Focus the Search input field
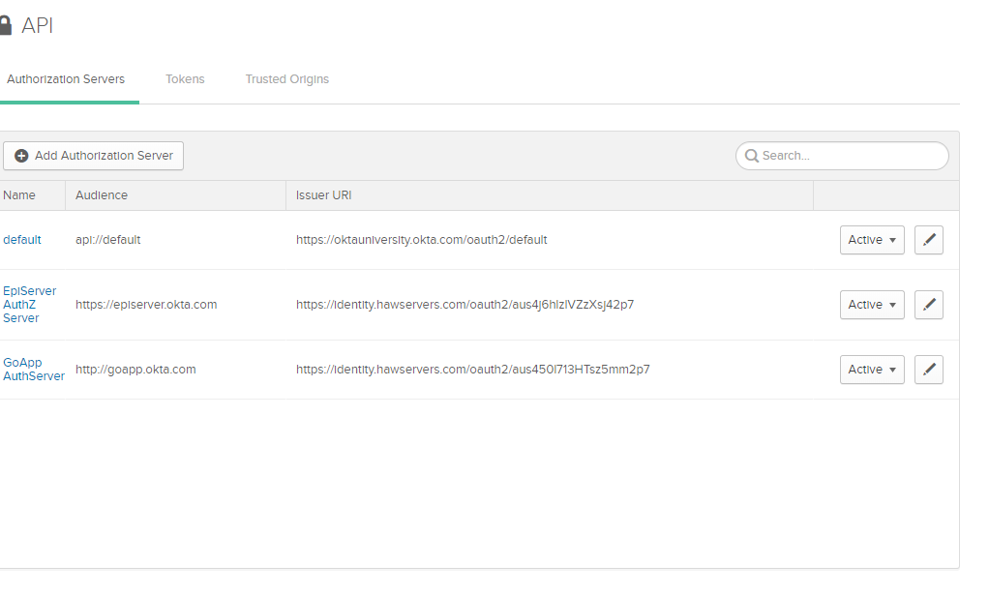The height and width of the screenshot is (595, 989). click(852, 156)
